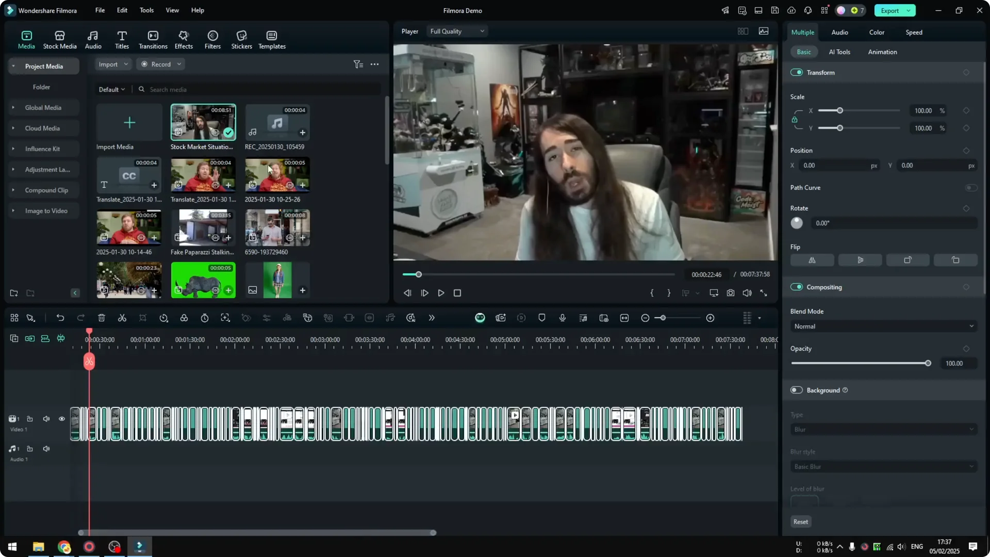Open the Default sort dropdown
This screenshot has height=557, width=990.
(112, 90)
